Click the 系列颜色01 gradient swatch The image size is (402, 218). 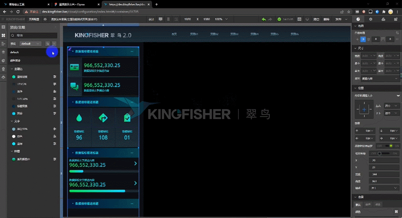click(14, 159)
